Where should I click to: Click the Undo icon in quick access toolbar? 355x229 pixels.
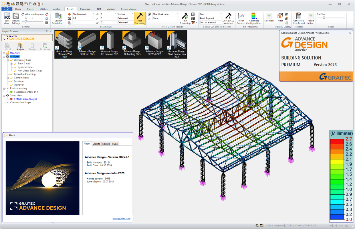click(26, 4)
